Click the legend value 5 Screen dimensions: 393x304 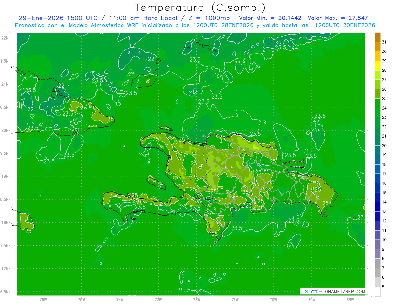click(x=383, y=287)
